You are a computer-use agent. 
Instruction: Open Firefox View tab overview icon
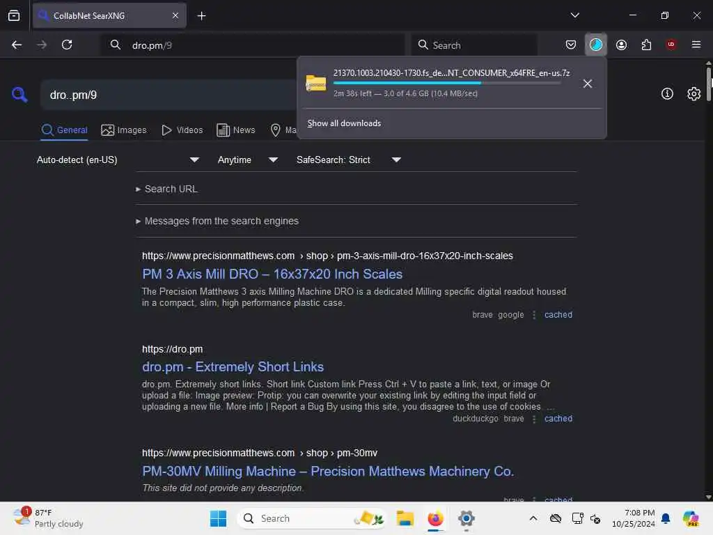(x=14, y=15)
